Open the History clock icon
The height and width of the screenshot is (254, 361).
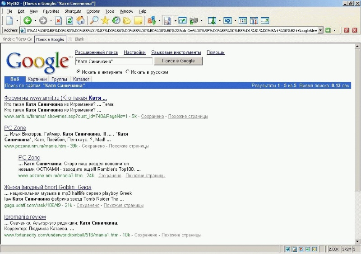pos(116,20)
